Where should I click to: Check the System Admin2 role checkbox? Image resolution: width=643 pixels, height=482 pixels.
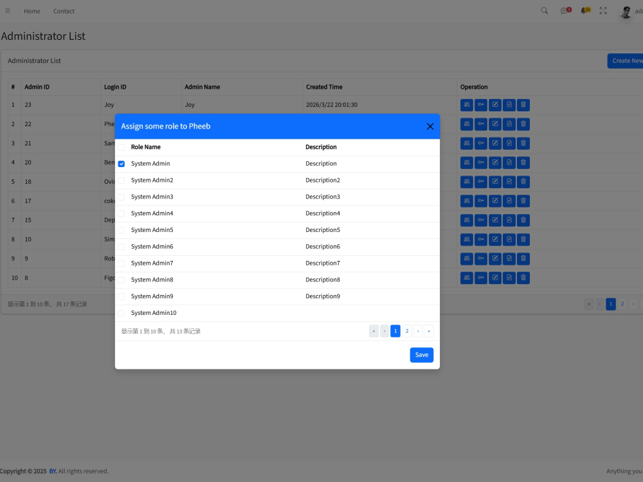[122, 181]
